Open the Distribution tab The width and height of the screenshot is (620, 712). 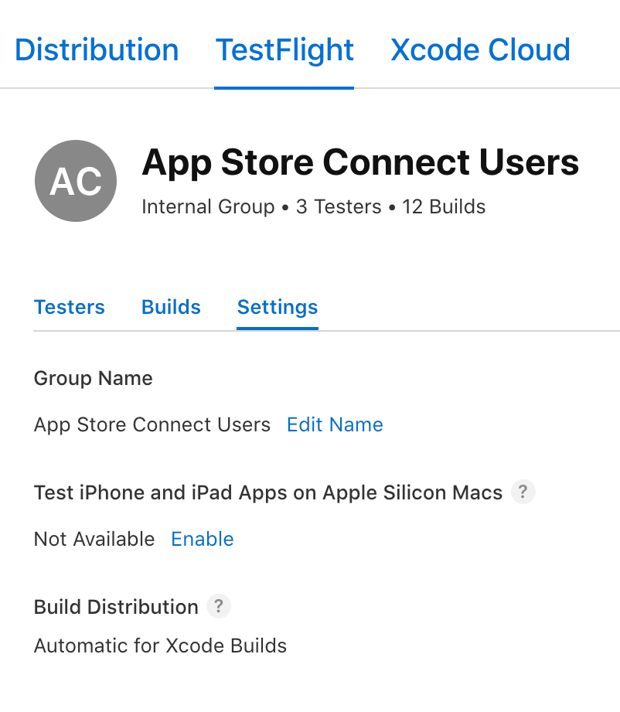point(97,49)
